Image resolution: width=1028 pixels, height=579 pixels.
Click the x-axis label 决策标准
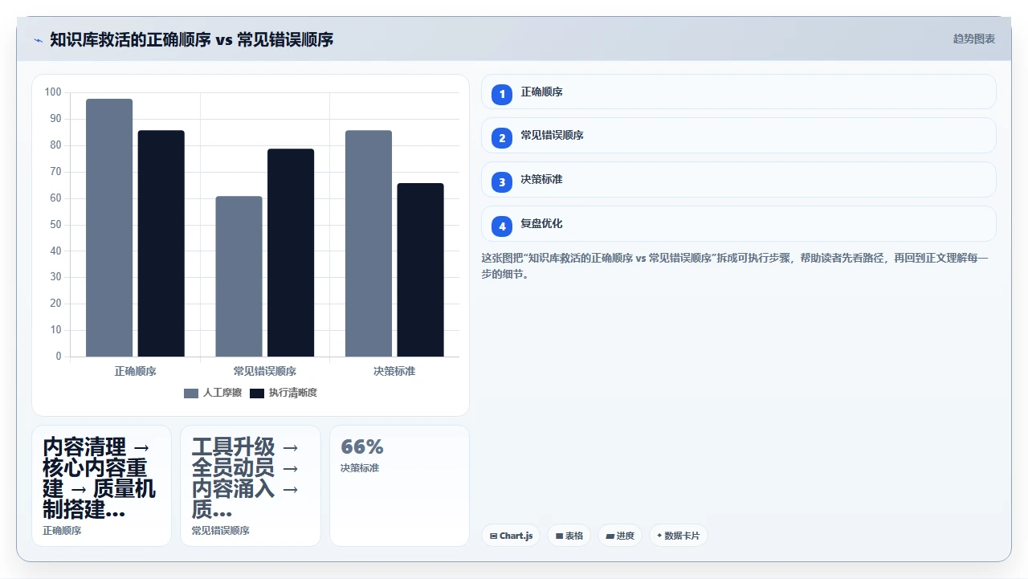point(394,371)
